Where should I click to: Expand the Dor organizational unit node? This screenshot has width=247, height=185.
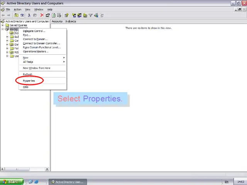point(7,45)
